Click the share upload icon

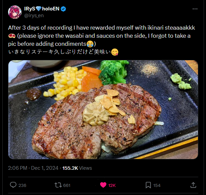[x=193, y=185]
